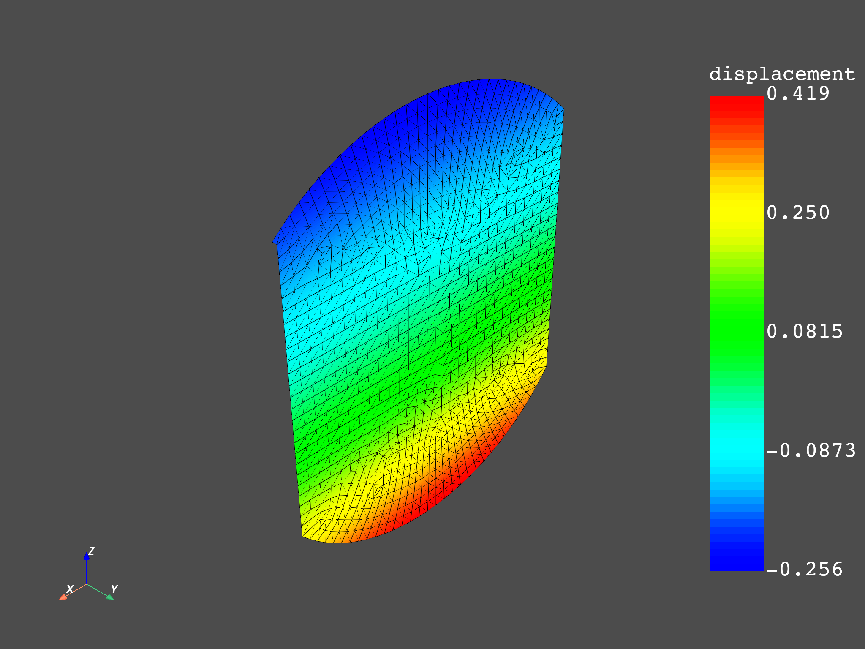Click the 'displacement' scalar bar title

(x=782, y=74)
